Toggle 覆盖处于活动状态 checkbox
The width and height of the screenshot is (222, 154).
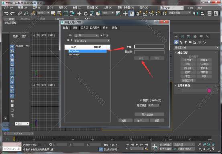141,100
